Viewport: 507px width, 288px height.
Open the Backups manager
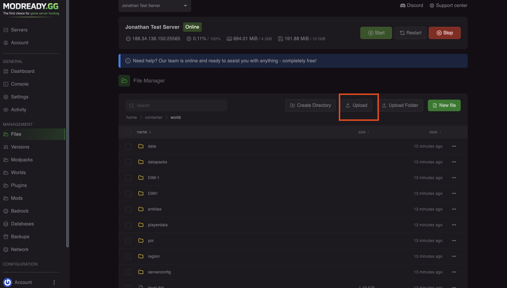20,236
